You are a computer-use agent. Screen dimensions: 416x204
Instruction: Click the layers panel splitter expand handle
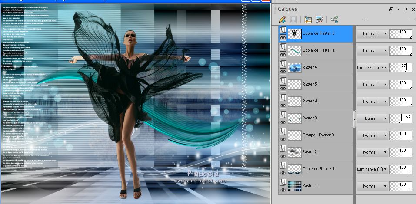(x=354, y=120)
